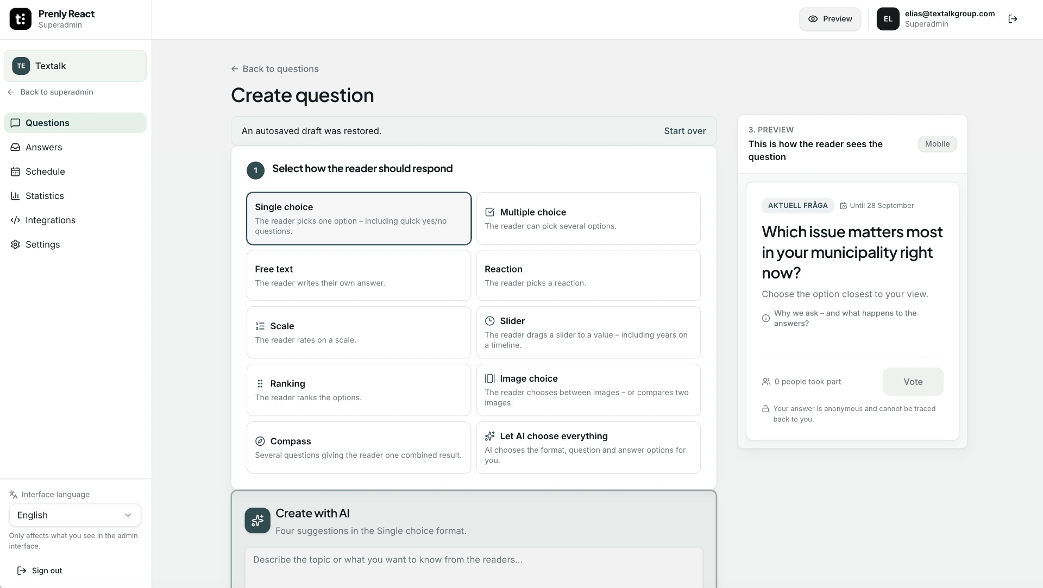1043x588 pixels.
Task: Go to Answers in the sidebar
Action: pos(75,147)
